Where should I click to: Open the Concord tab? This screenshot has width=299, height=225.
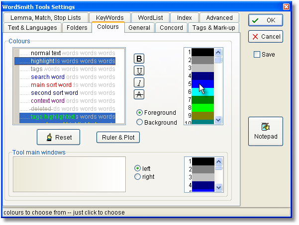171,28
